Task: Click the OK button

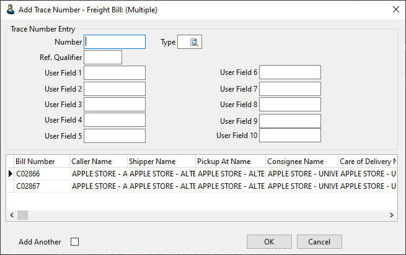Action: tap(268, 242)
